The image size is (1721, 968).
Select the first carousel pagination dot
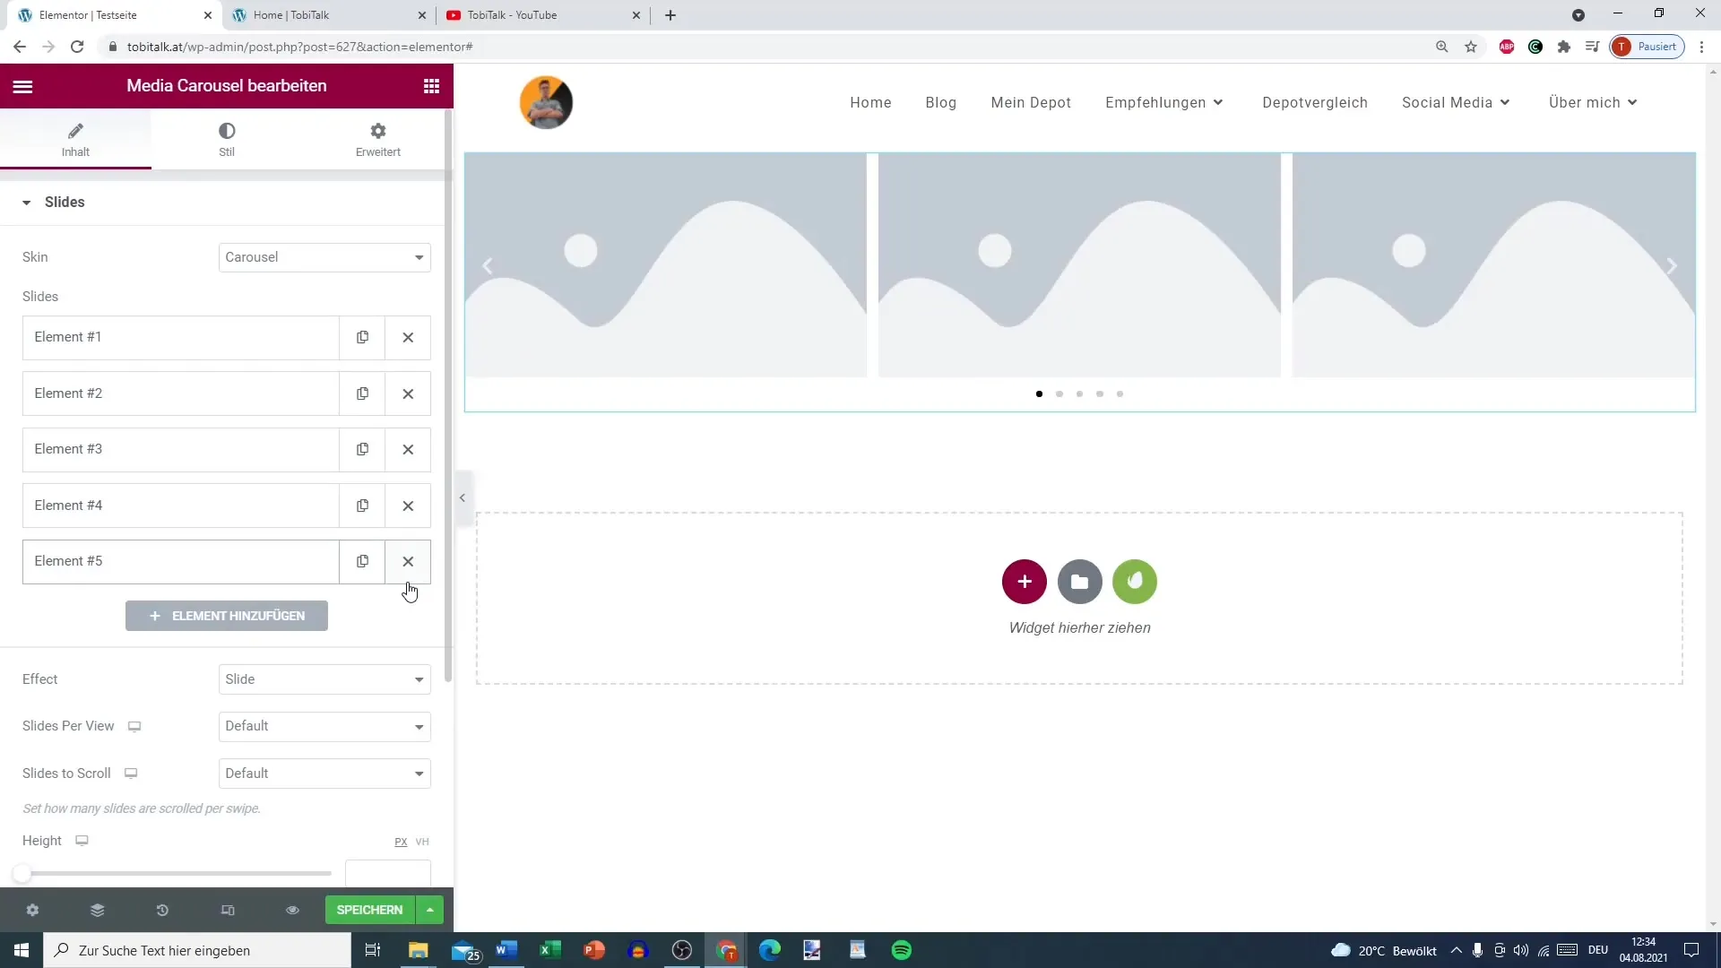tap(1039, 393)
